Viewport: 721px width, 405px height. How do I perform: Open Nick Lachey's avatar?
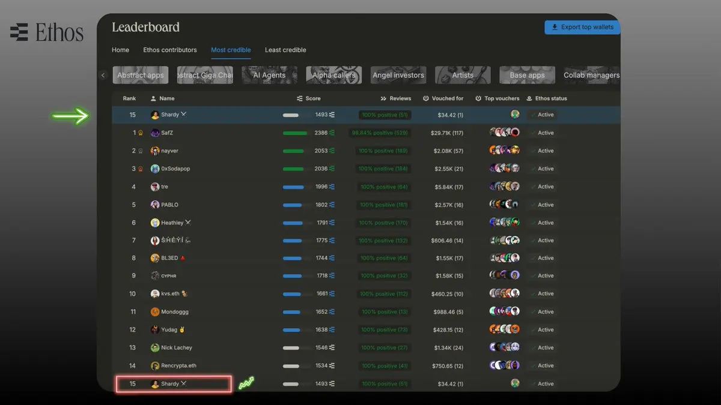[155, 347]
